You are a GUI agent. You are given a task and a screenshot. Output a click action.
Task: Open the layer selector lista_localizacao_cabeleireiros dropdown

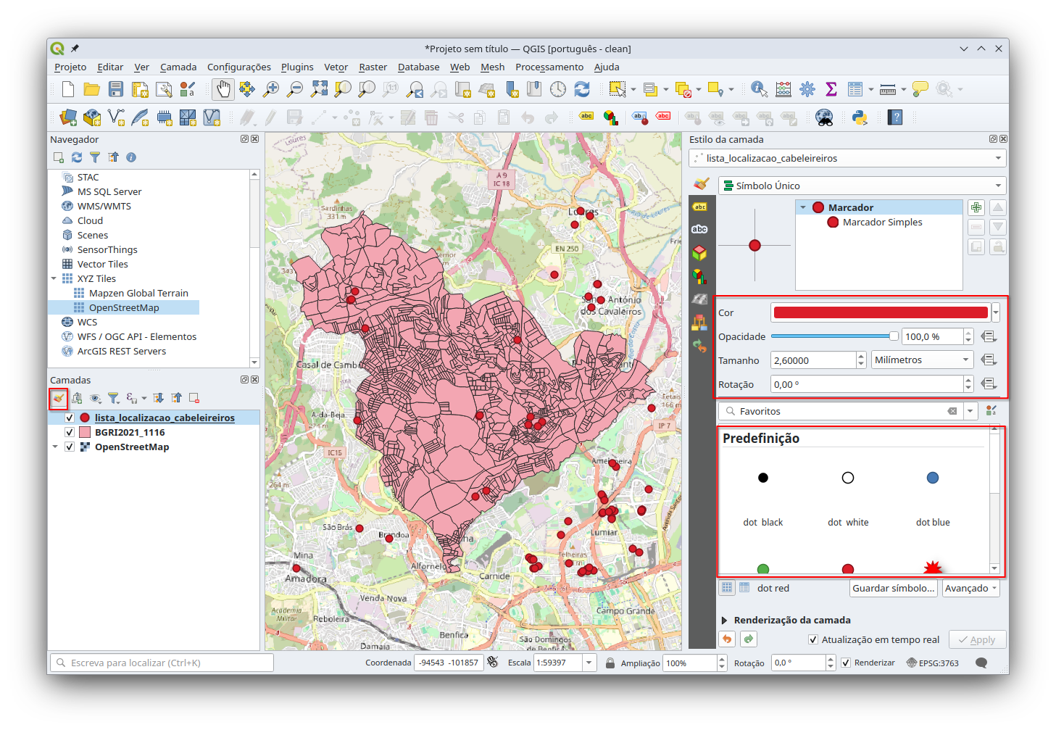click(x=847, y=158)
